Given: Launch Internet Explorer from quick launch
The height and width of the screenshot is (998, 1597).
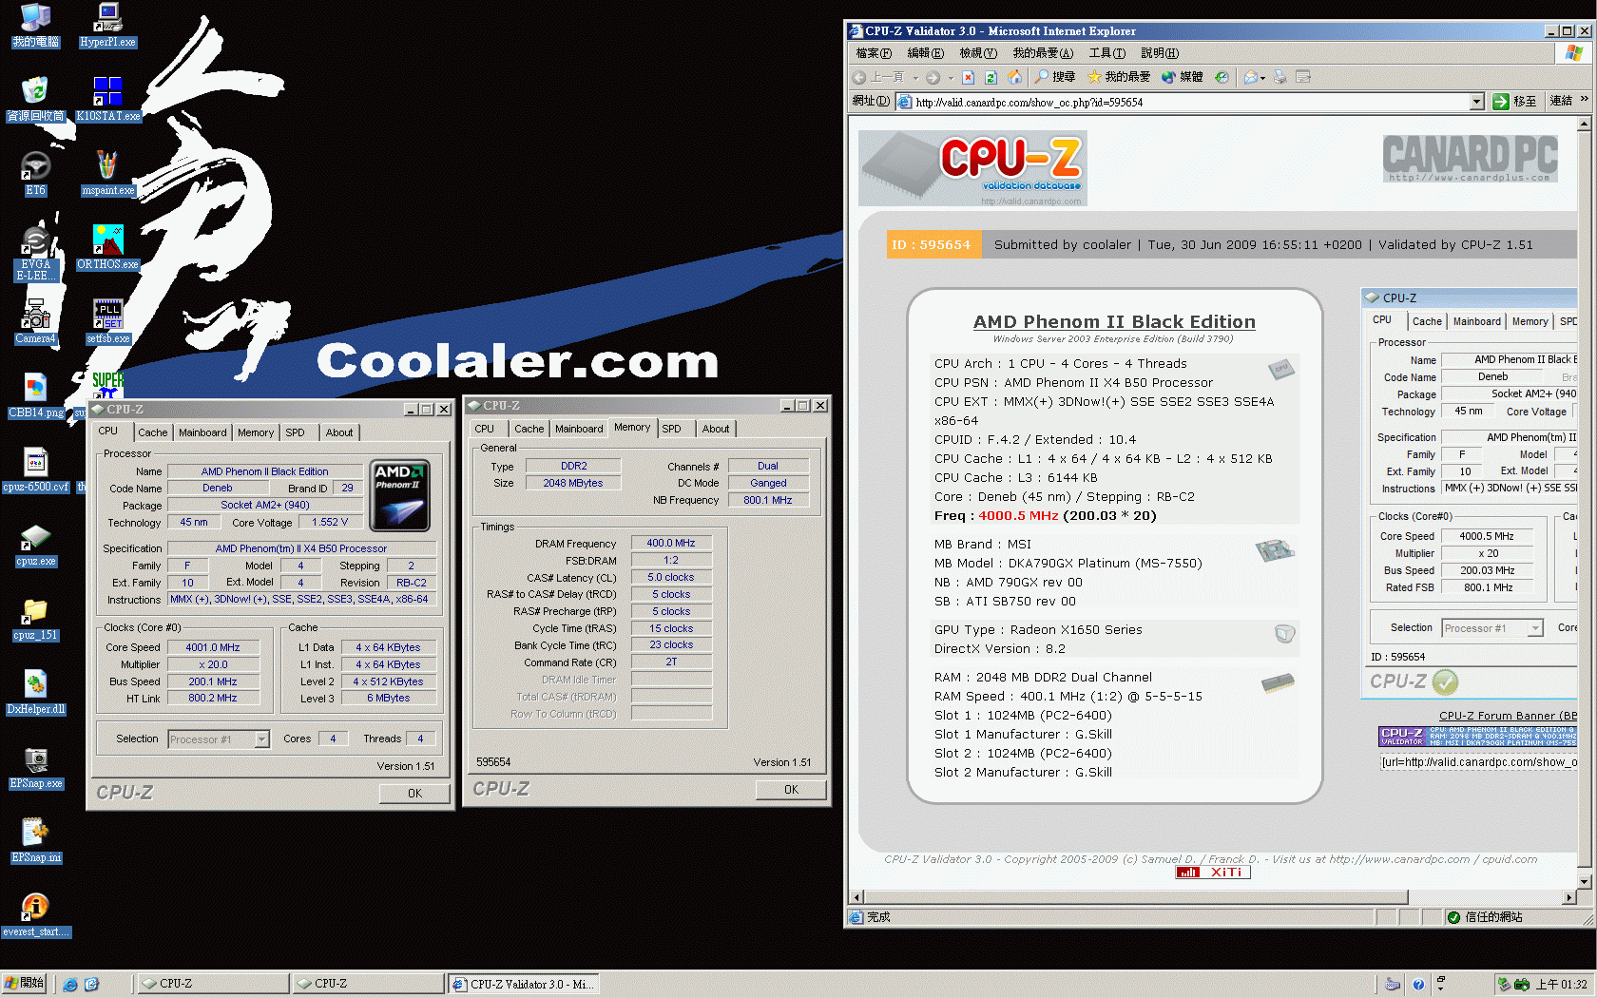Looking at the screenshot, I should (x=69, y=984).
